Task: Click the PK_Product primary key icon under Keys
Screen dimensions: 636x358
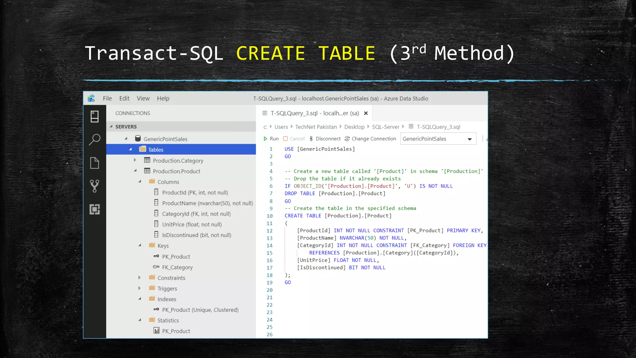Action: pos(156,256)
